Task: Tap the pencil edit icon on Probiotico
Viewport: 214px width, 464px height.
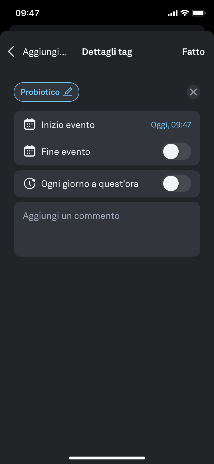Action: tap(68, 92)
